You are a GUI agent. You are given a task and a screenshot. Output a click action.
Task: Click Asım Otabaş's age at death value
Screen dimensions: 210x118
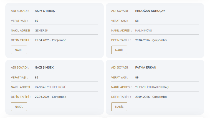[37, 21]
